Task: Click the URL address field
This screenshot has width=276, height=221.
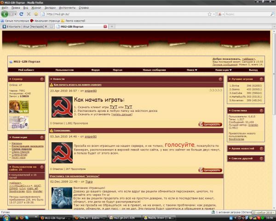Action: (x=123, y=14)
